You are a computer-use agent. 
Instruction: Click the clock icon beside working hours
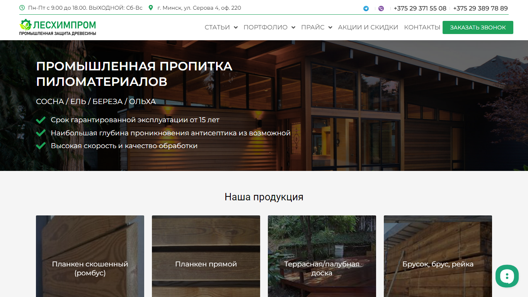point(22,8)
